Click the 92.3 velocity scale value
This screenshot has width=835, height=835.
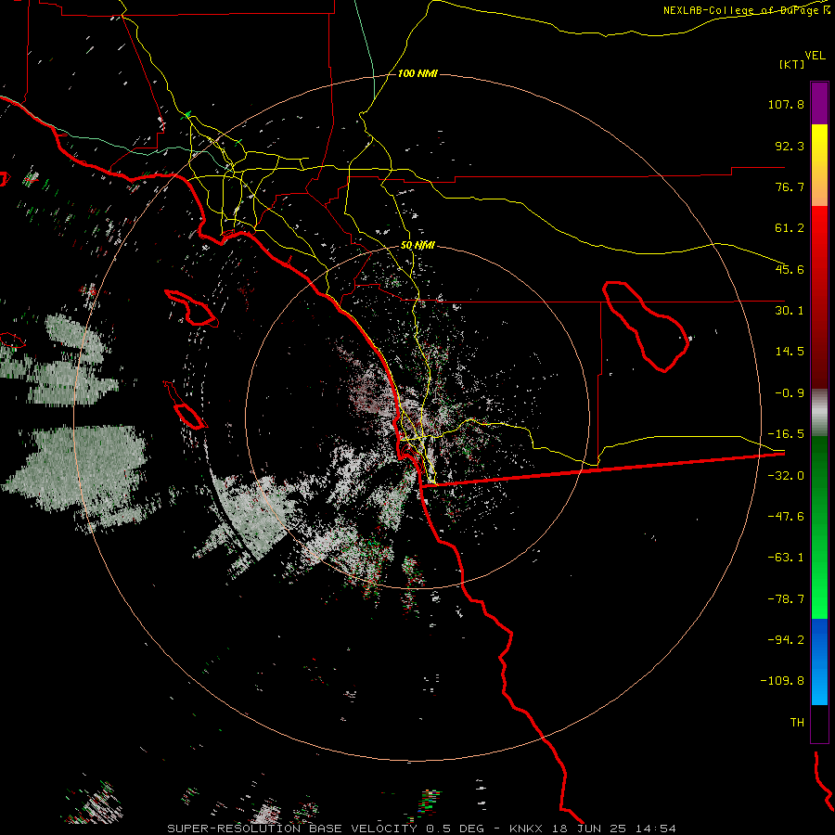click(790, 146)
